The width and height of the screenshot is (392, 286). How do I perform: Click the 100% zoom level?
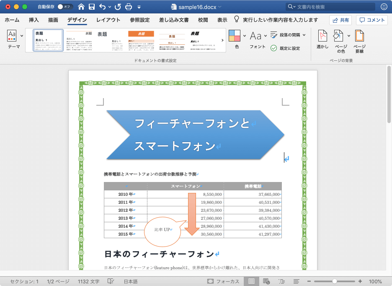point(375,281)
